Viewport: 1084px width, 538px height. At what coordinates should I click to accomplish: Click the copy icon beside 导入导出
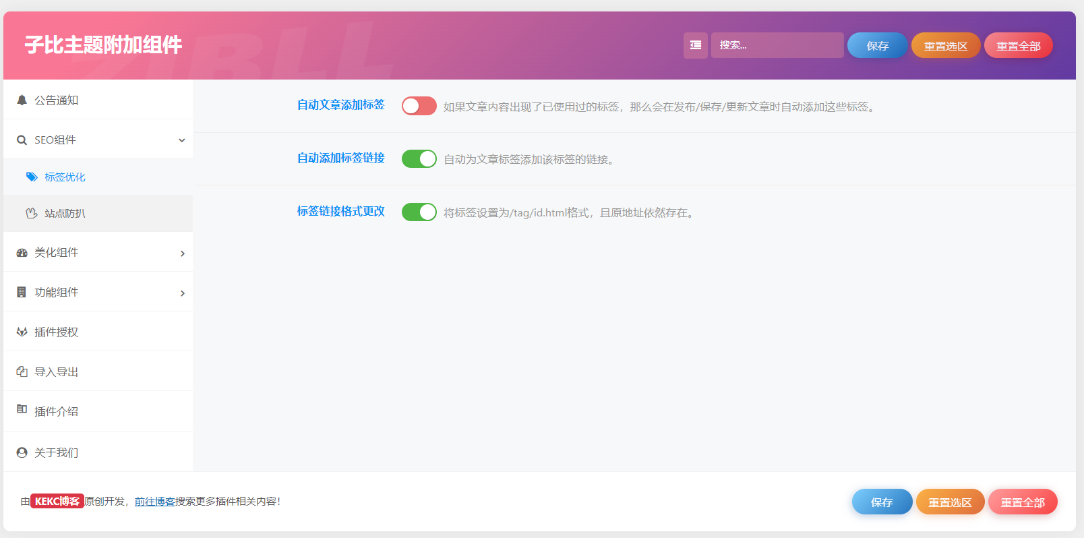click(22, 371)
